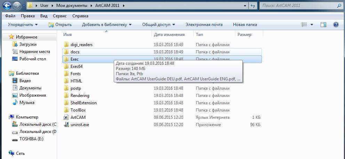Click the search field Поиск: ArtCAM 2011

click(297, 6)
